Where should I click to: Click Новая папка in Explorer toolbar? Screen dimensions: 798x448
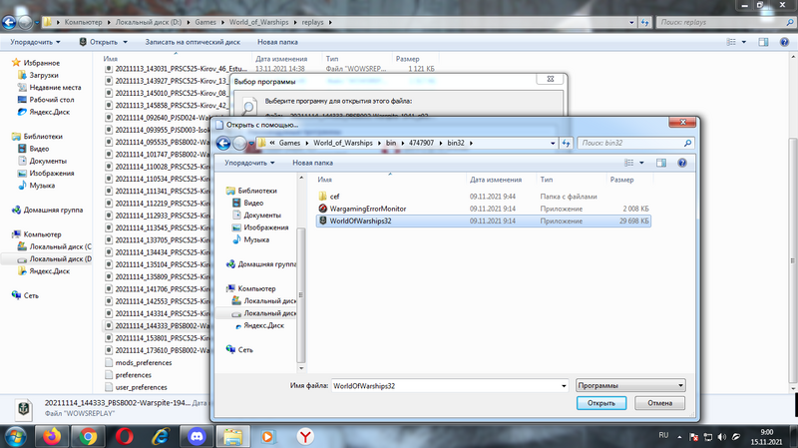click(x=277, y=42)
